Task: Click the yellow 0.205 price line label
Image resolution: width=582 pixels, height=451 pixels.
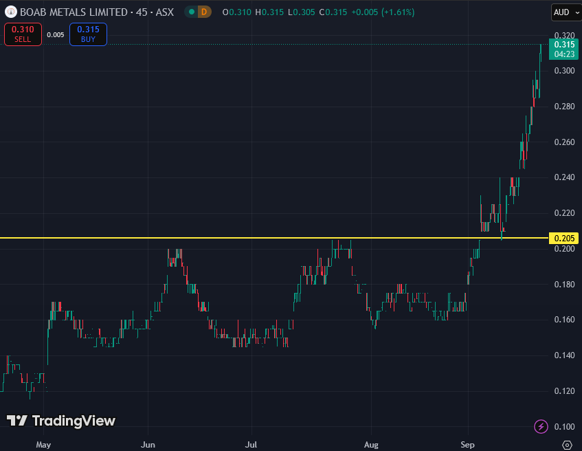Action: 563,238
